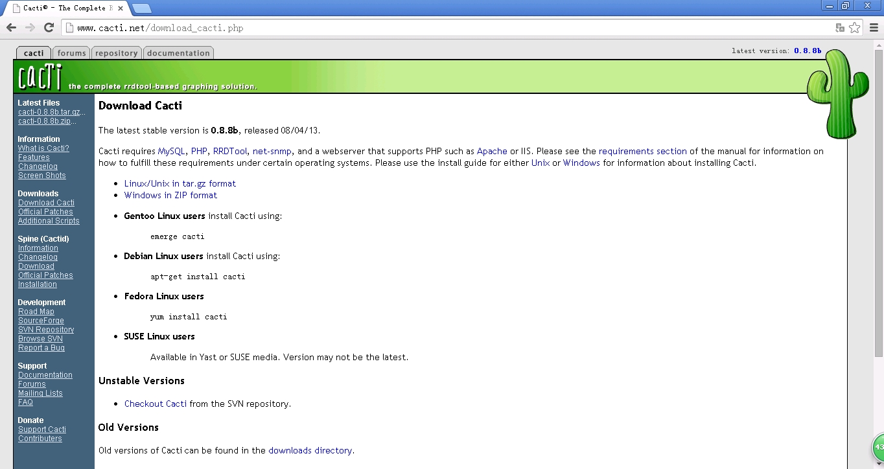Click the browser Forward arrow
The height and width of the screenshot is (469, 884).
[x=30, y=27]
